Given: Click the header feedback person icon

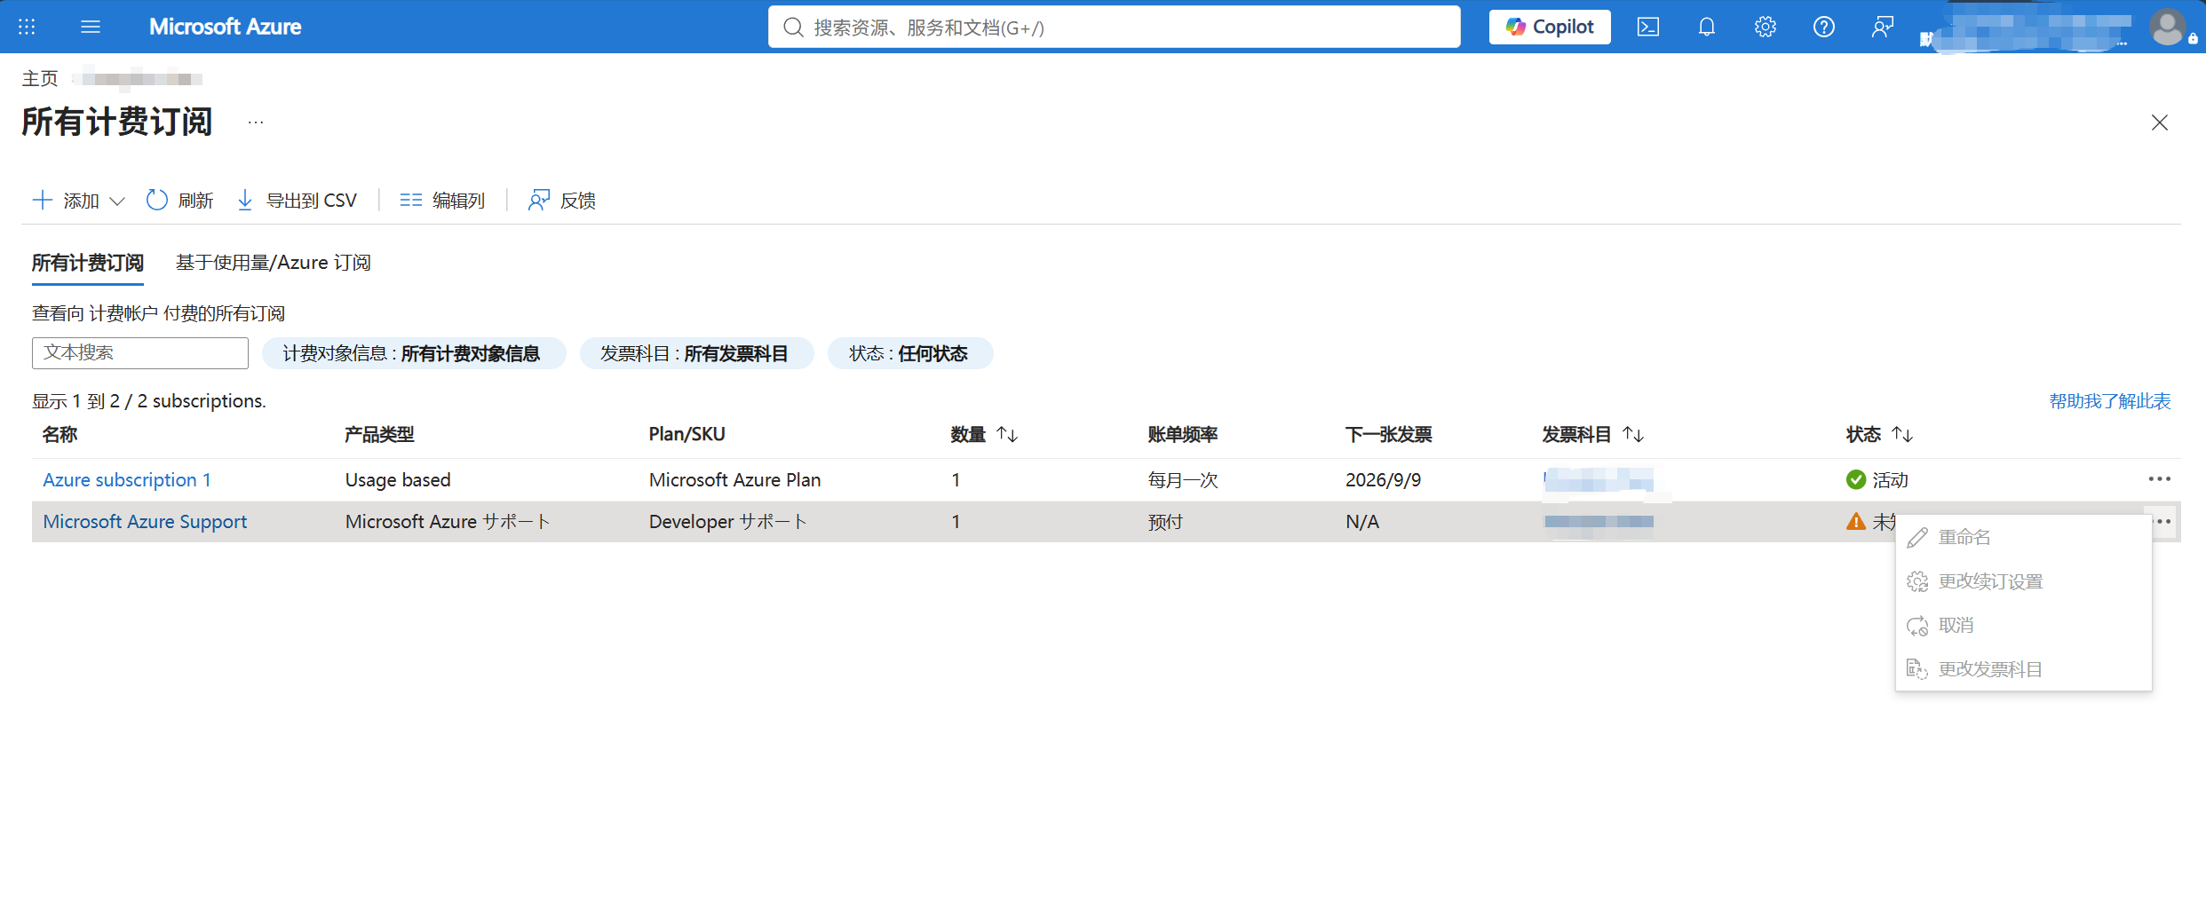Looking at the screenshot, I should click(1883, 27).
